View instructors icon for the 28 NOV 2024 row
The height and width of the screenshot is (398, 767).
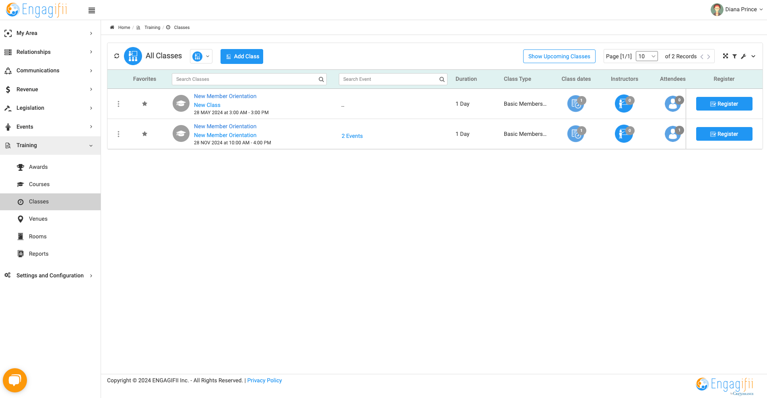pyautogui.click(x=624, y=133)
